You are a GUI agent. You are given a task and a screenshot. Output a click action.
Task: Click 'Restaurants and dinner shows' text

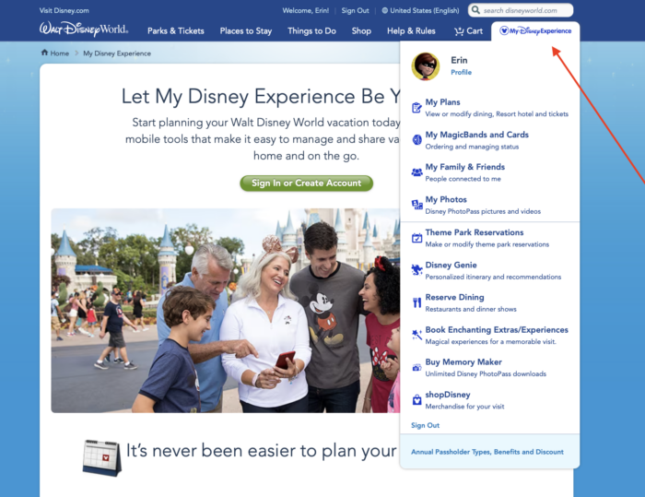coord(471,309)
